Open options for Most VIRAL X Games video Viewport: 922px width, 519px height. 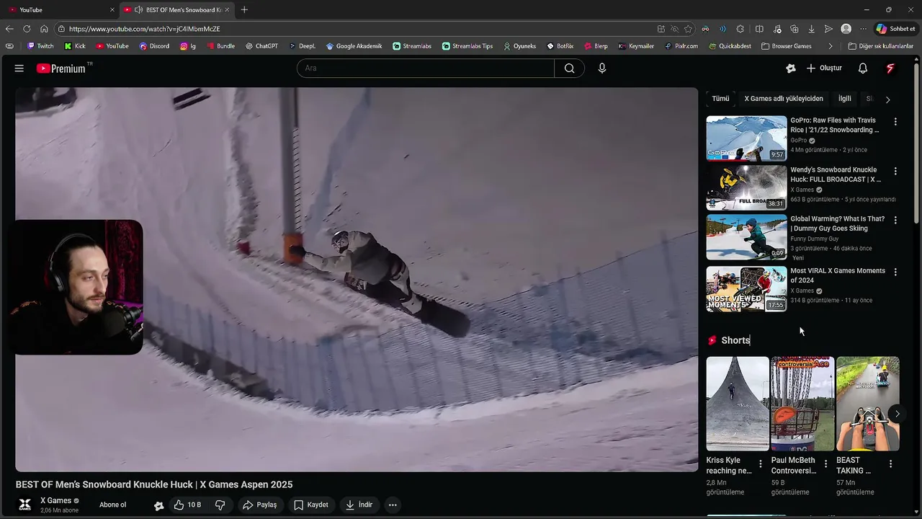[895, 272]
